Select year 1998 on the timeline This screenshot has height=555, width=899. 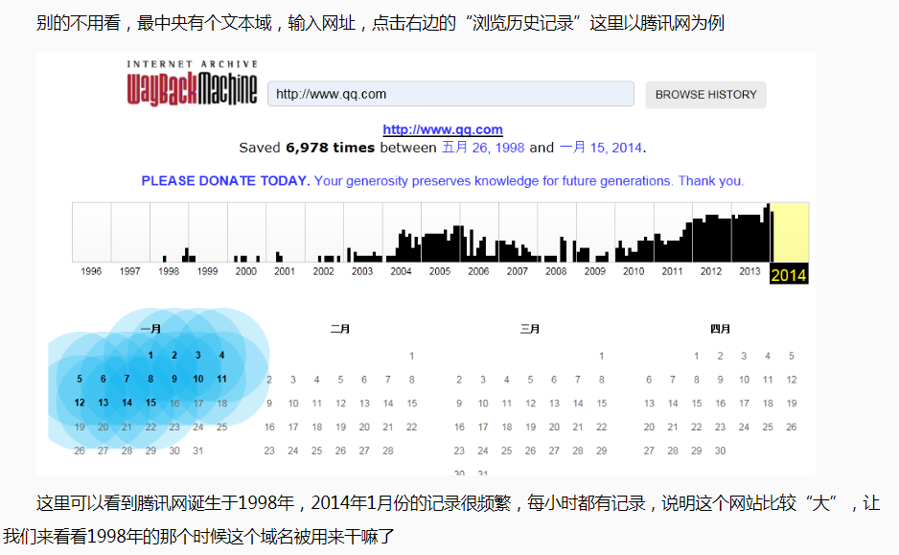pos(169,271)
